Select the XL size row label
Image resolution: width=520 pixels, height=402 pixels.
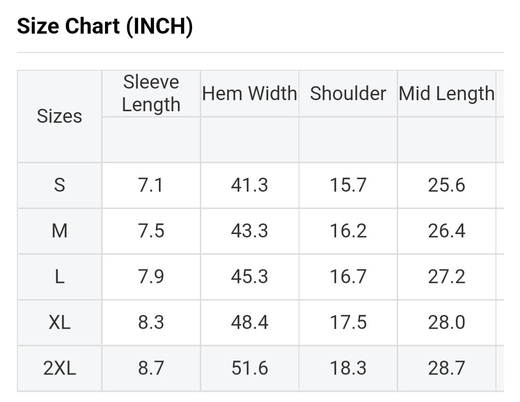click(x=59, y=322)
